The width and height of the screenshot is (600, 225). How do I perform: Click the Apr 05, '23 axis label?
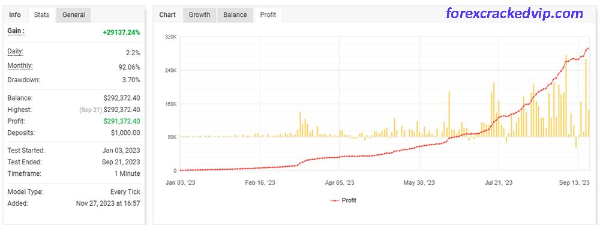(x=340, y=183)
